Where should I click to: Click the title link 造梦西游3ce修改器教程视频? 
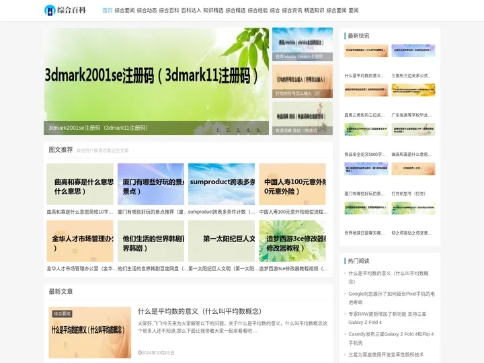[x=293, y=268]
